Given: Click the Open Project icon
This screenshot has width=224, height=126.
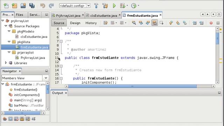Looking at the screenshot, I should coord(23,6).
